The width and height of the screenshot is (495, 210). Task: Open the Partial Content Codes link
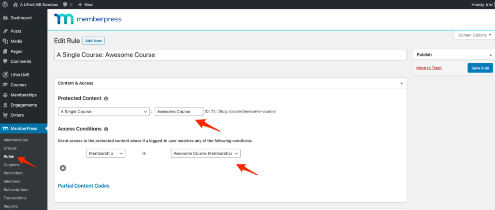coord(84,186)
